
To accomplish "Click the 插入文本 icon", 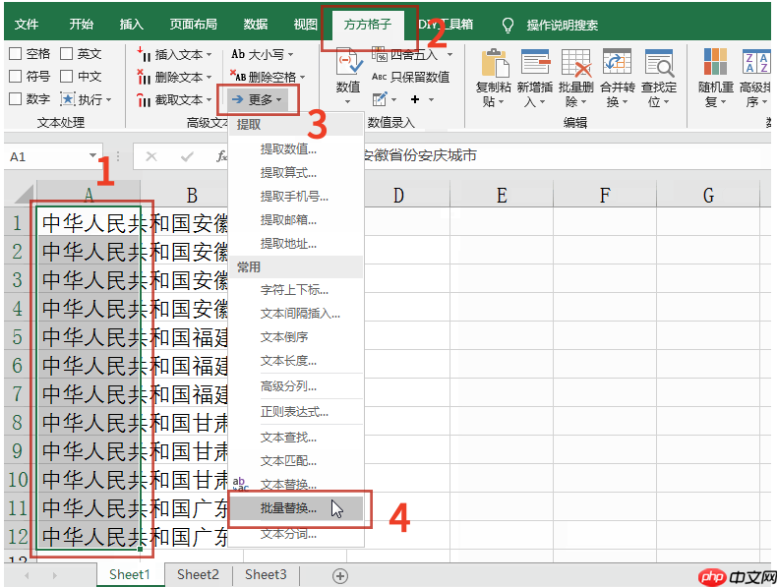I will [144, 54].
